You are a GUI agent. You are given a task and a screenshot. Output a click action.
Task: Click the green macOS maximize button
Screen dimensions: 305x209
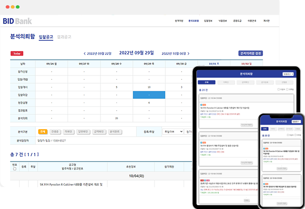18,7
